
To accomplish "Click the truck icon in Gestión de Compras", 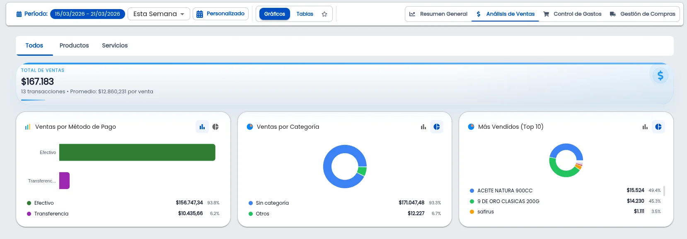I will click(x=613, y=14).
